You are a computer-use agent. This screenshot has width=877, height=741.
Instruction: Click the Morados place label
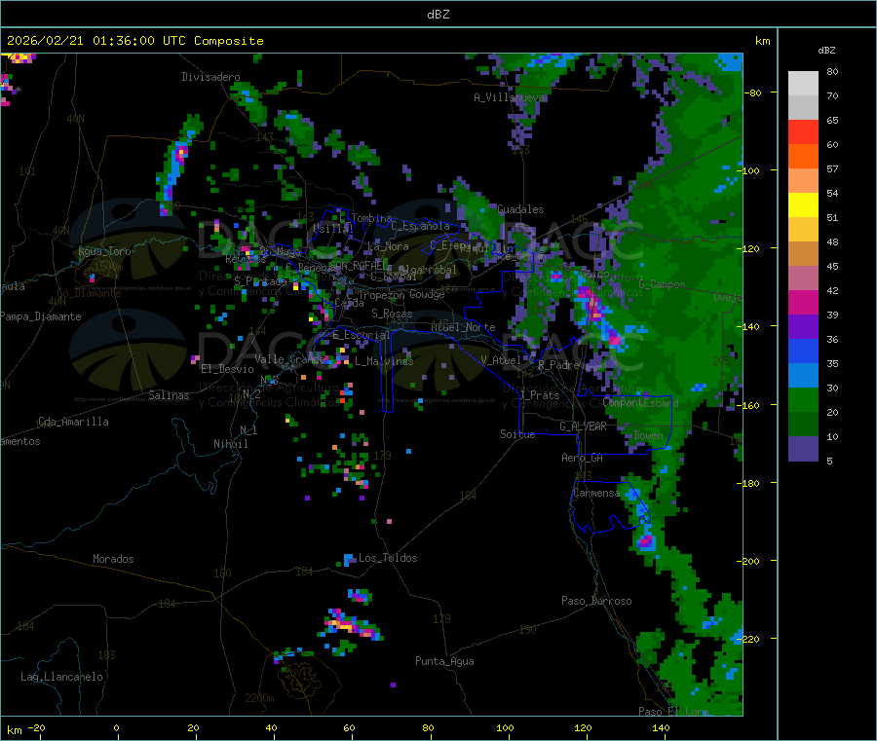pyautogui.click(x=113, y=559)
